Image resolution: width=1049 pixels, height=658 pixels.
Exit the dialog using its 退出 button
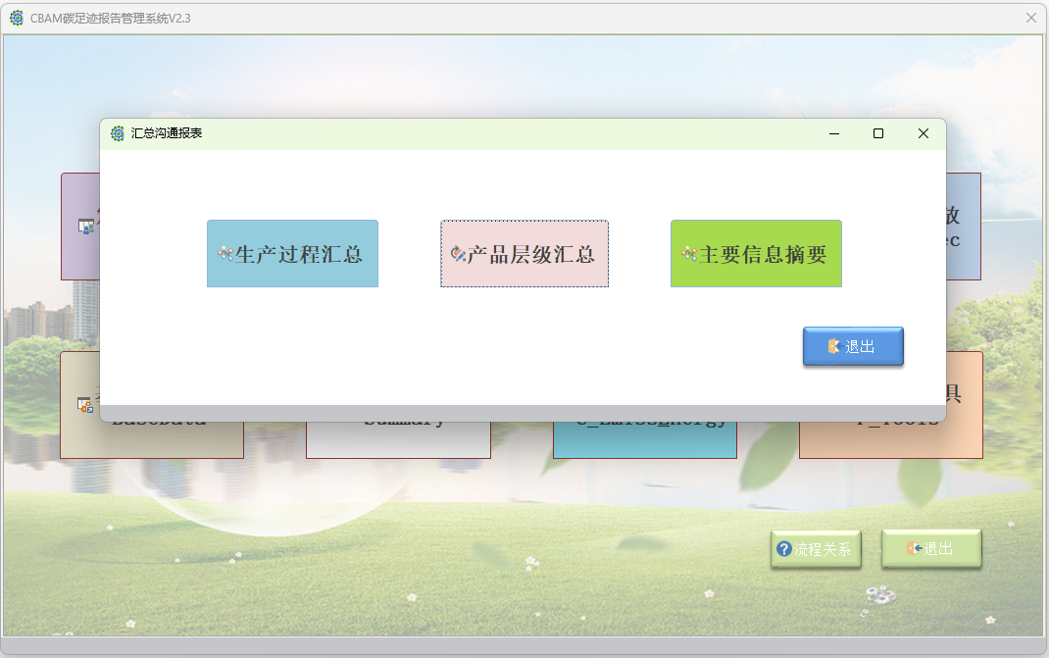pos(853,346)
